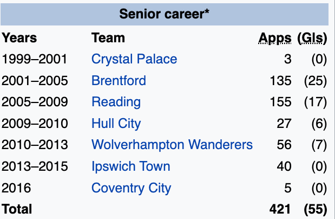Screen dimensions: 335x219
Task: Select the Coventry City link
Action: click(x=131, y=188)
